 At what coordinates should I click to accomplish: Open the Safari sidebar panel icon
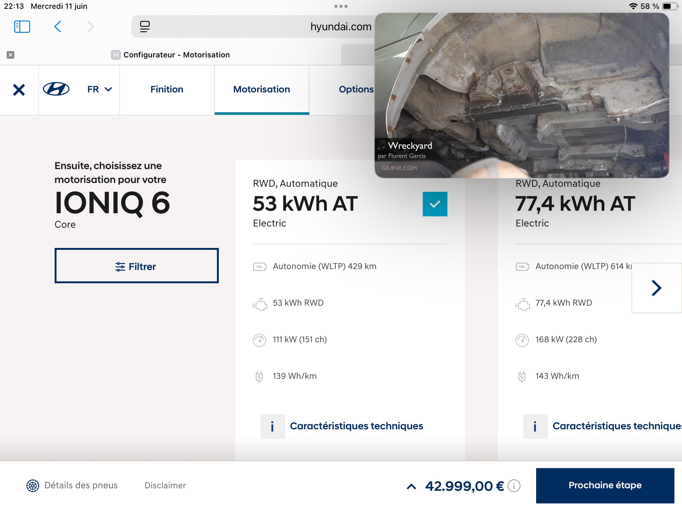[x=22, y=26]
